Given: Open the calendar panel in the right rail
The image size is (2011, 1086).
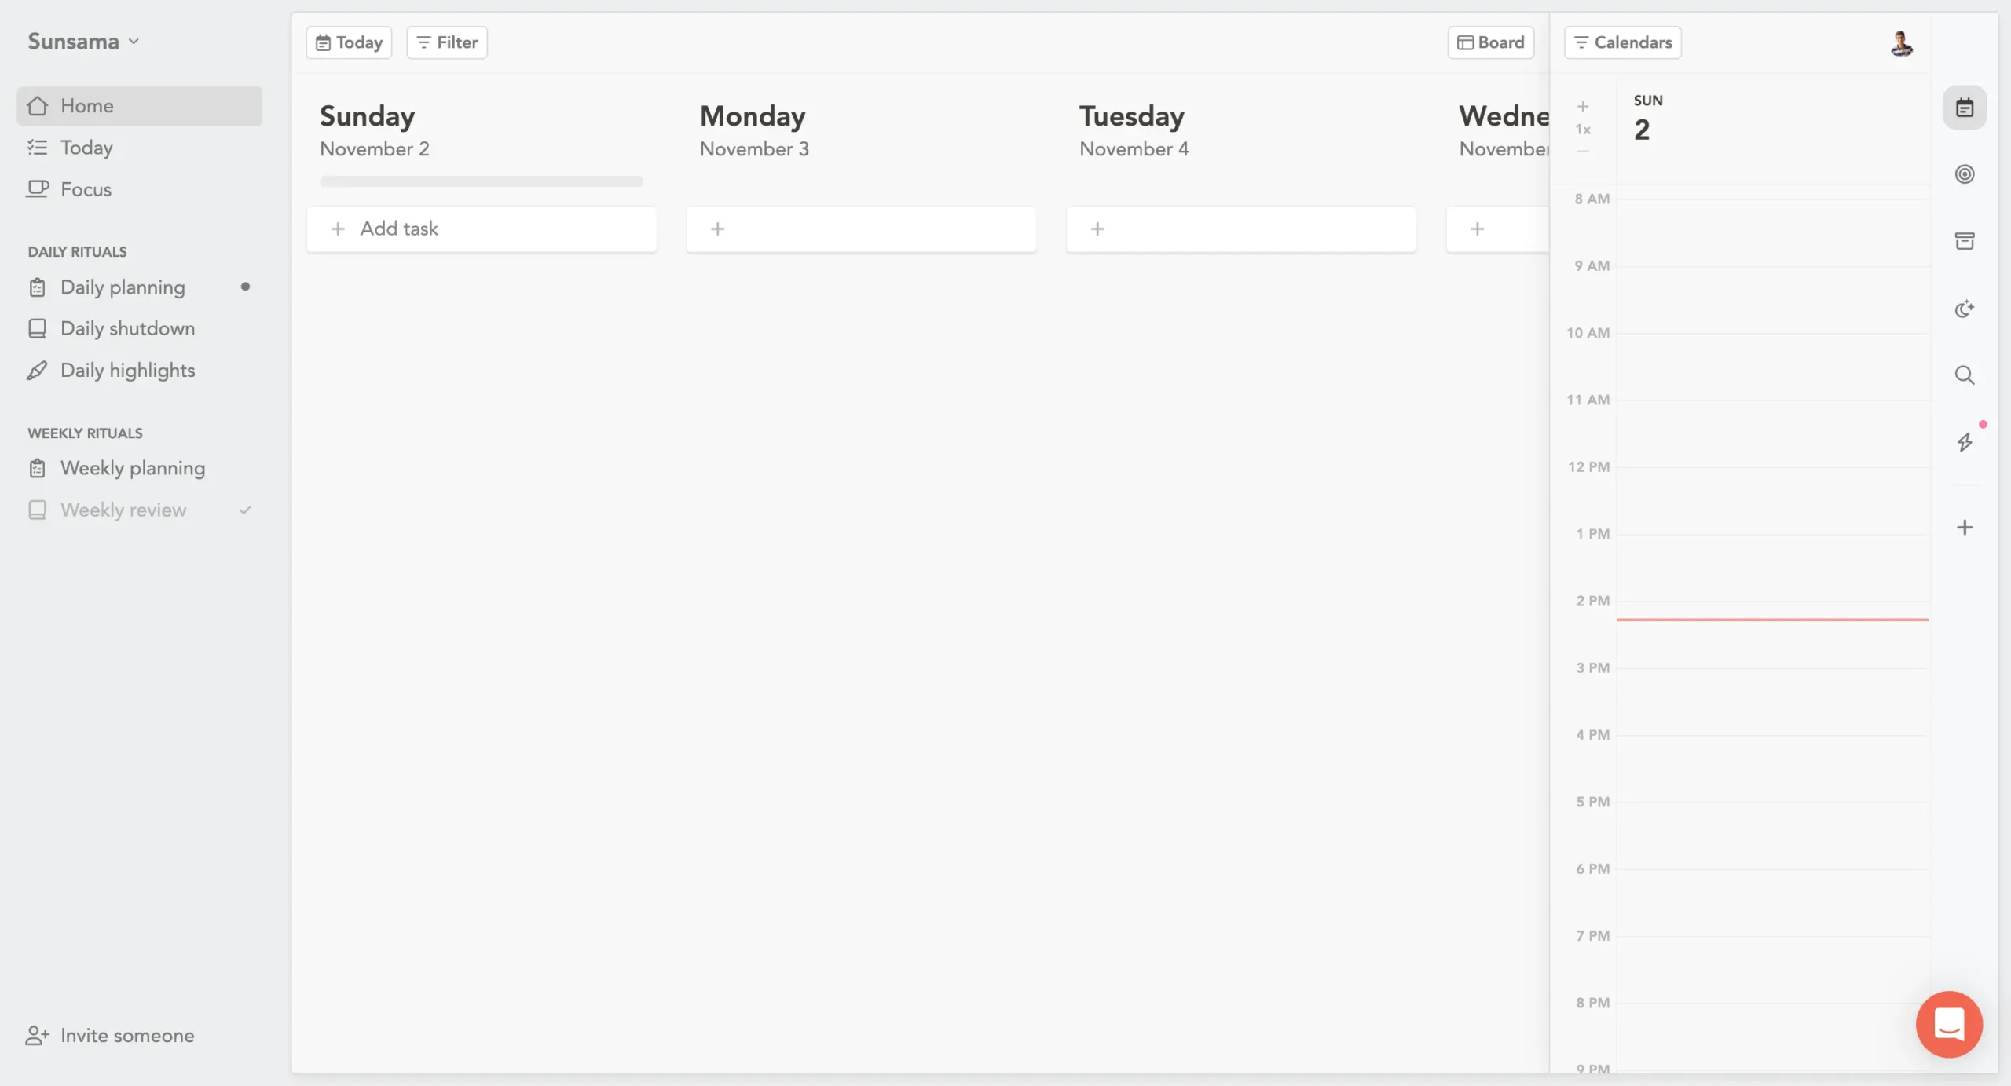Looking at the screenshot, I should tap(1963, 107).
